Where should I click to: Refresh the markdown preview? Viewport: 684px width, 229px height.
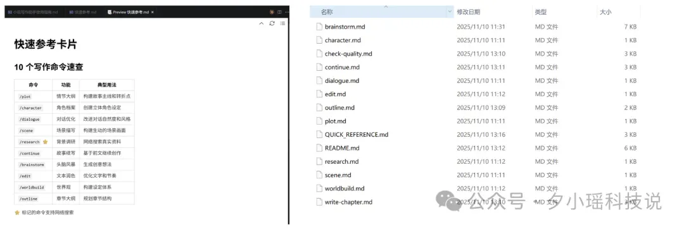pyautogui.click(x=272, y=23)
